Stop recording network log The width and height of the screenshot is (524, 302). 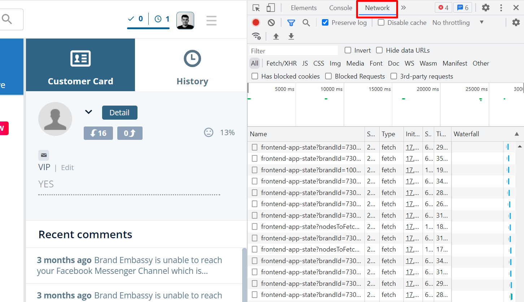[256, 23]
